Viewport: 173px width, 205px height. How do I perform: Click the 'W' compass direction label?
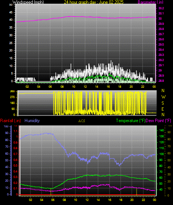tap(163, 97)
